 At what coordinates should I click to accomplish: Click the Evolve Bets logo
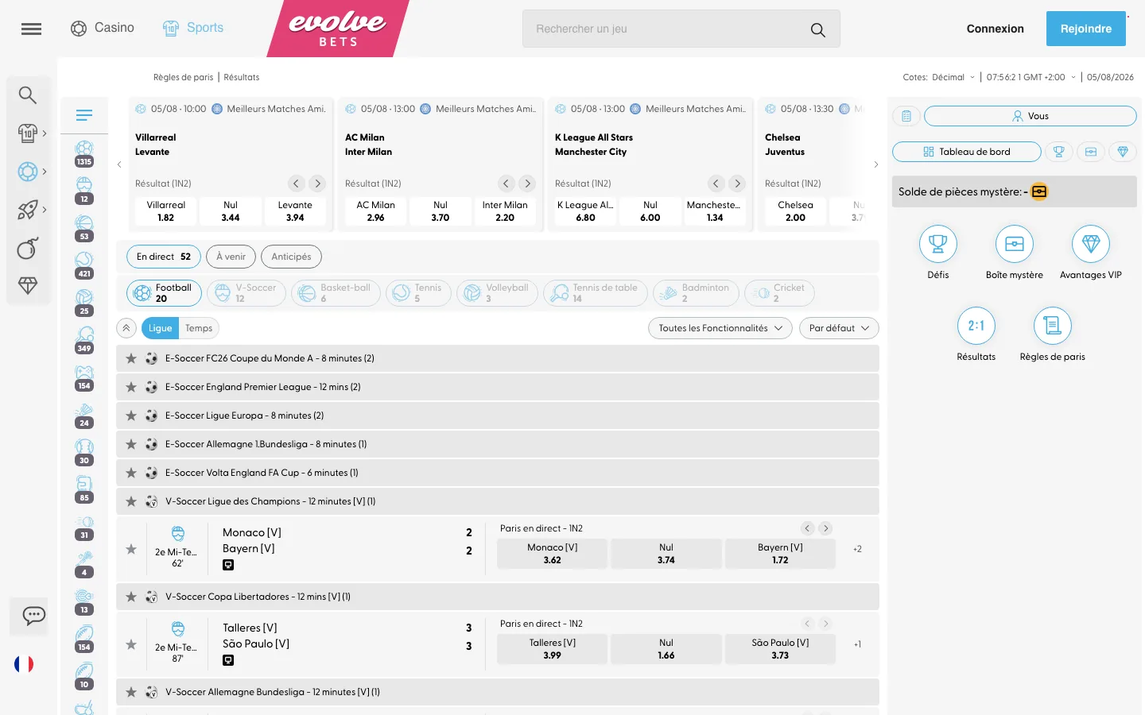[x=338, y=29]
